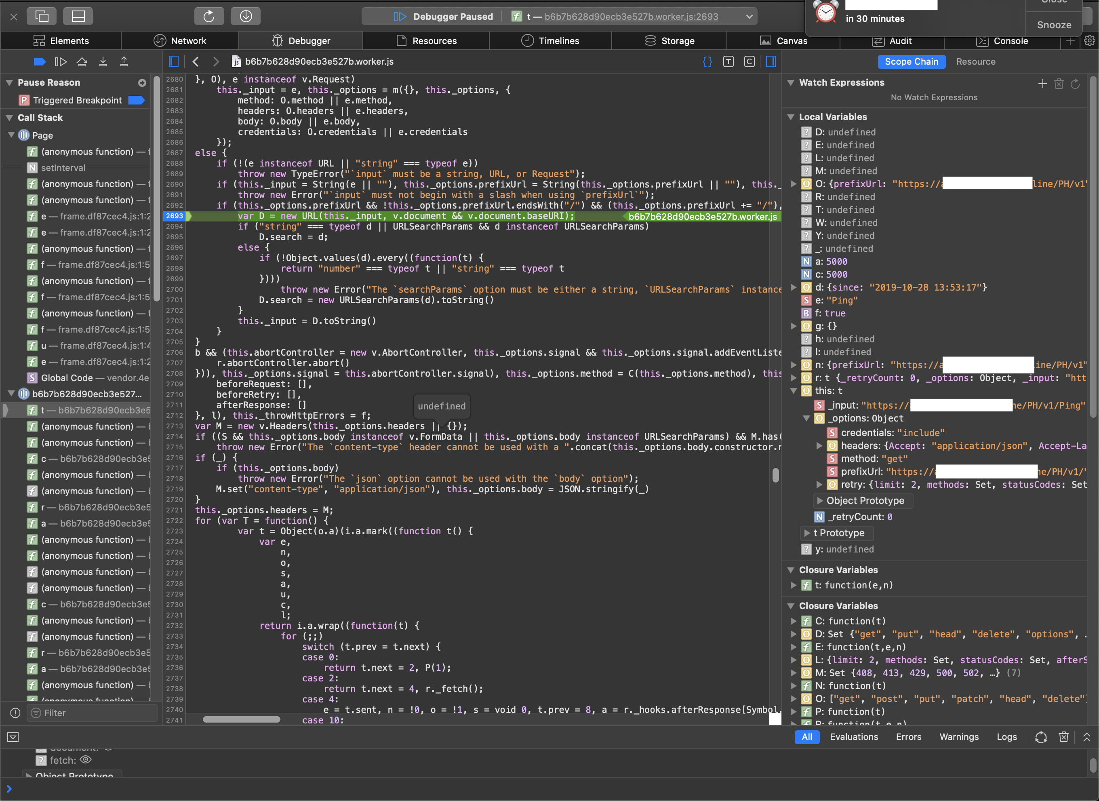Screen dimensions: 1099x801
Task: Select the Resource sidebar button
Action: 975,61
